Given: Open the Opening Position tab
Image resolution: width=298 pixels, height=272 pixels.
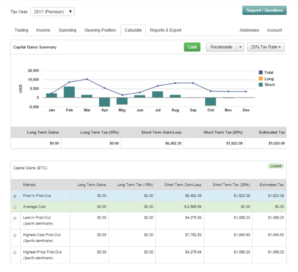Looking at the screenshot, I should [100, 30].
